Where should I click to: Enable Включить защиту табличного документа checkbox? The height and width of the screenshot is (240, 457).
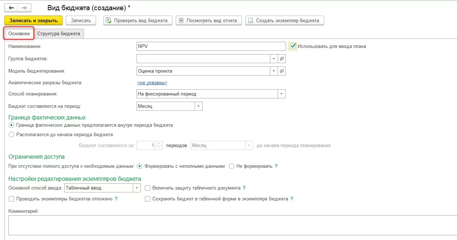[x=148, y=188]
